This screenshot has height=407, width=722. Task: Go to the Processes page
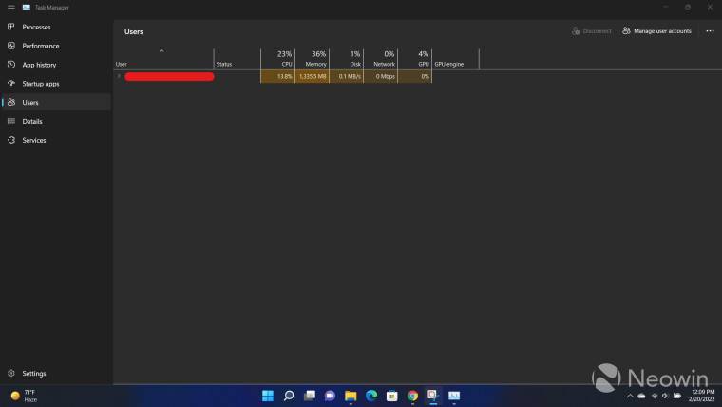(36, 27)
